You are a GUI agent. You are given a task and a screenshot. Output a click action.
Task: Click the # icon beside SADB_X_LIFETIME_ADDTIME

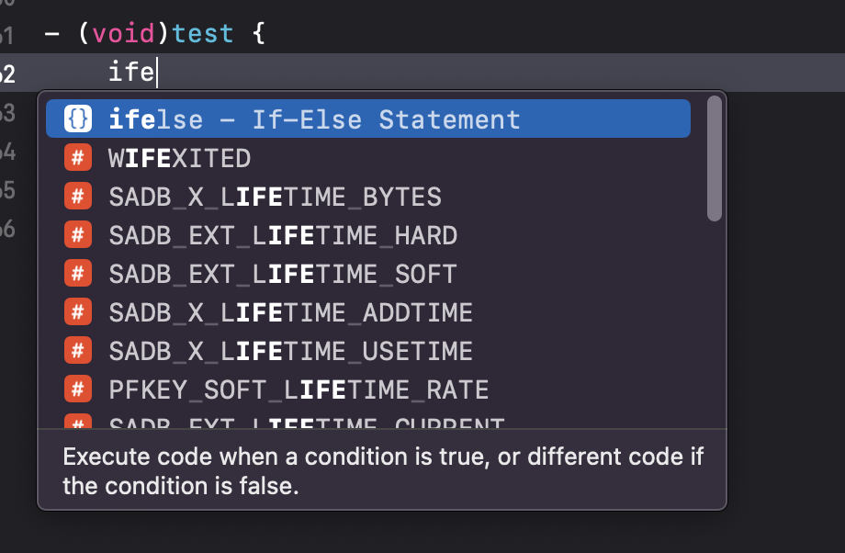78,312
